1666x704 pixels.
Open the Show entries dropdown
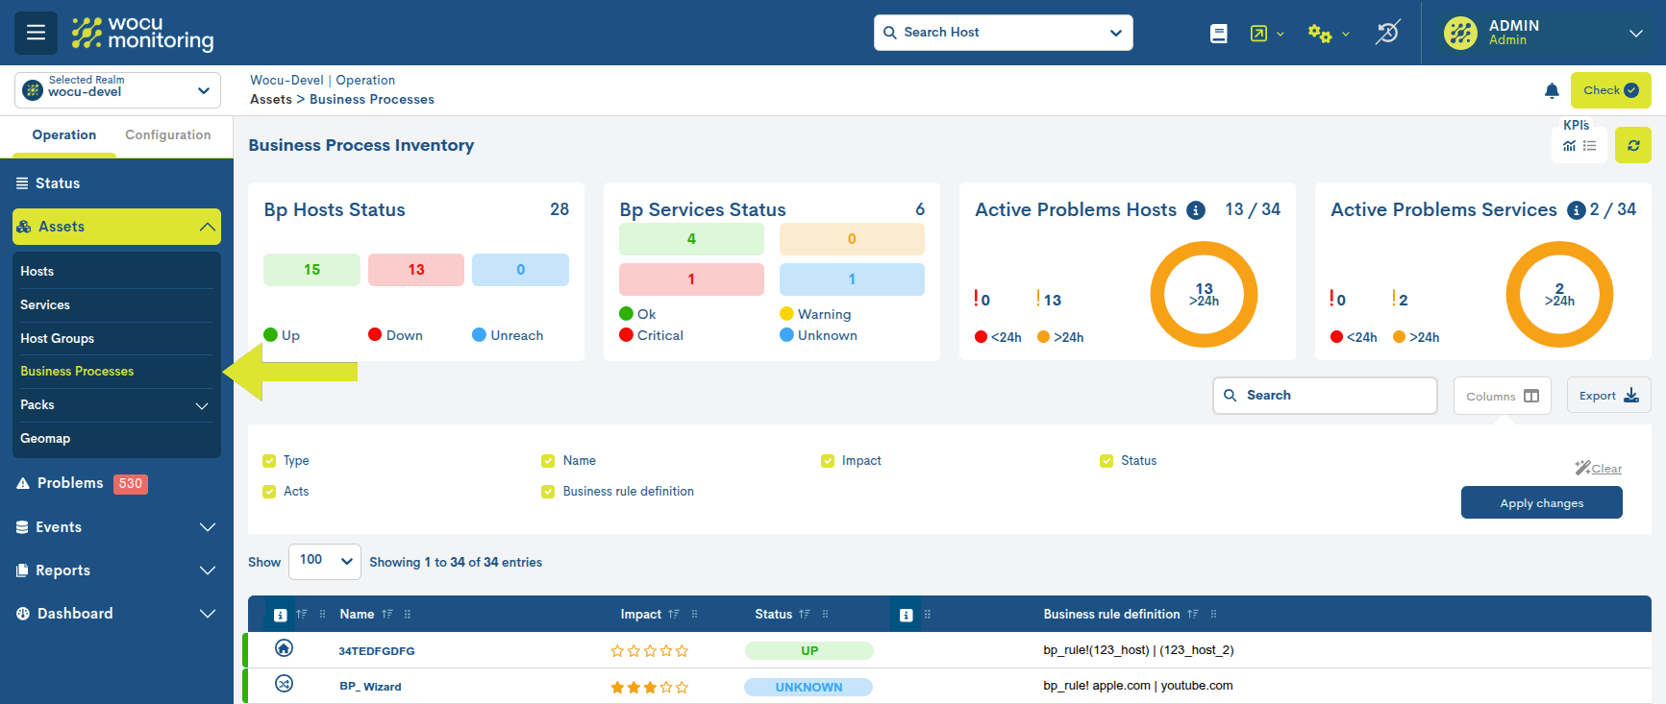pos(325,562)
